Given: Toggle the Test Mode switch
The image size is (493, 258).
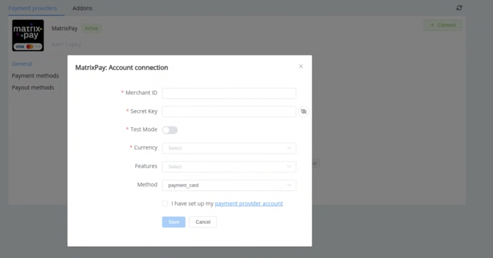Looking at the screenshot, I should pos(170,130).
